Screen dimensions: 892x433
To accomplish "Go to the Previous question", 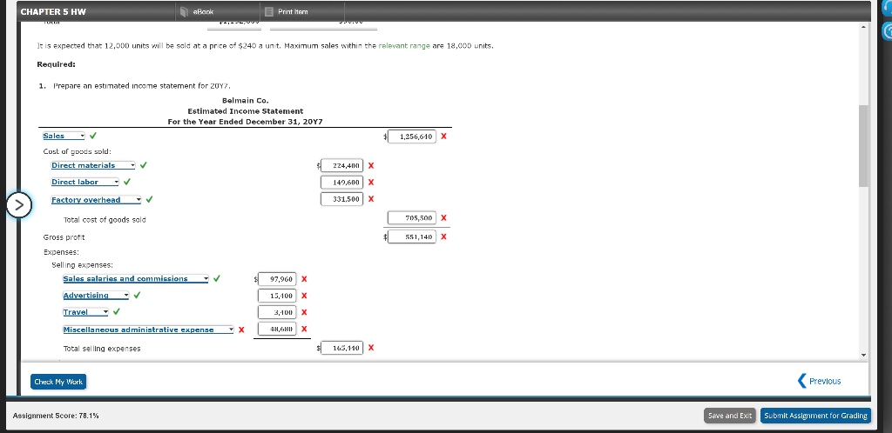I will coord(820,381).
